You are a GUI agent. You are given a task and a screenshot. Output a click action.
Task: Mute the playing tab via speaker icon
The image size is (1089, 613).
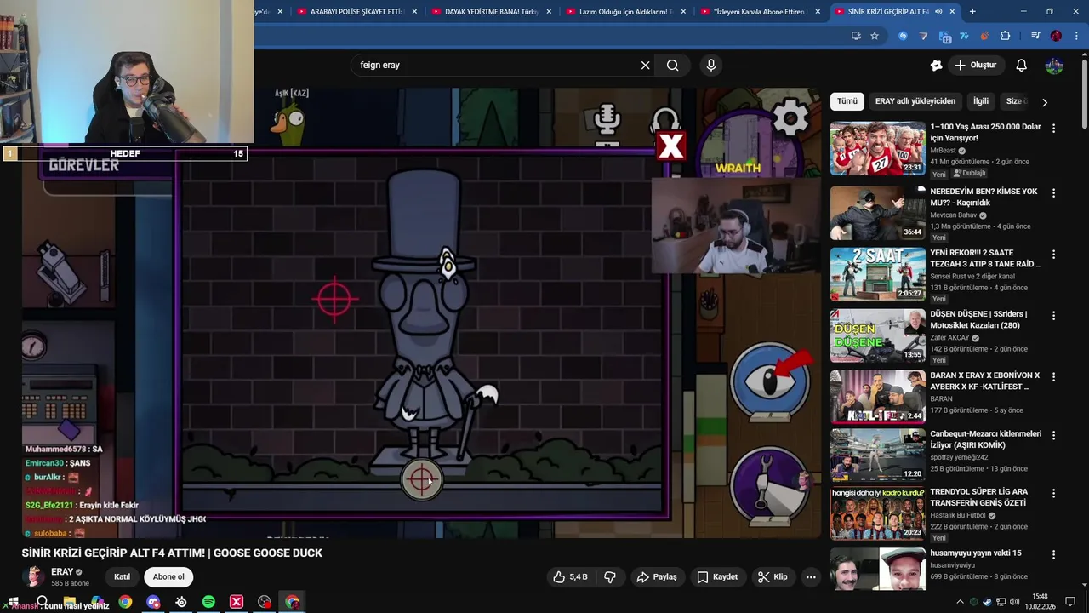coord(938,12)
